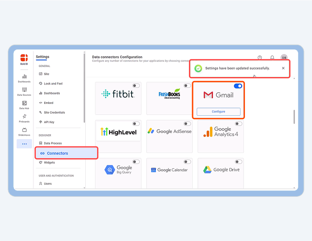
Task: Click the main panel scroll up arrow
Action: [x=294, y=79]
